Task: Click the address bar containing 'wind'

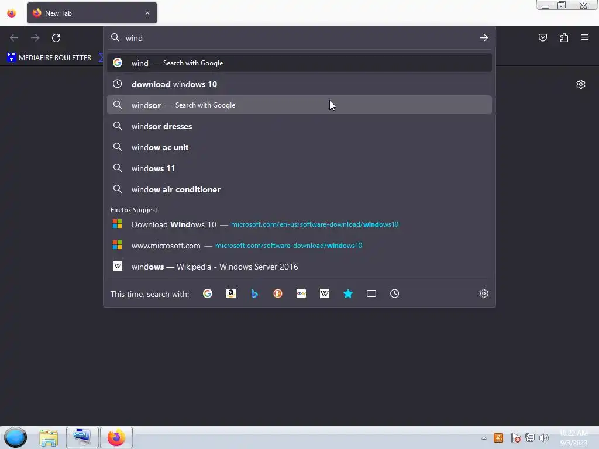Action: 300,38
